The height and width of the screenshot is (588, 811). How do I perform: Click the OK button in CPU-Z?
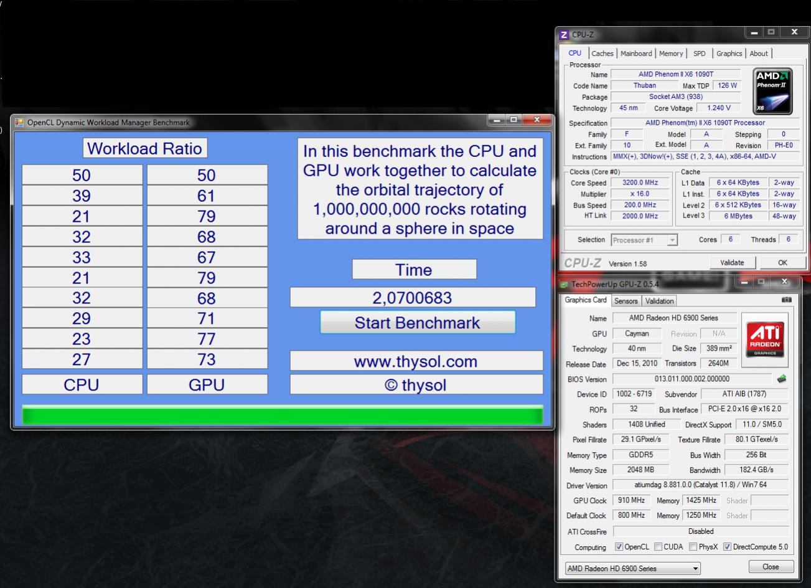[x=782, y=263]
